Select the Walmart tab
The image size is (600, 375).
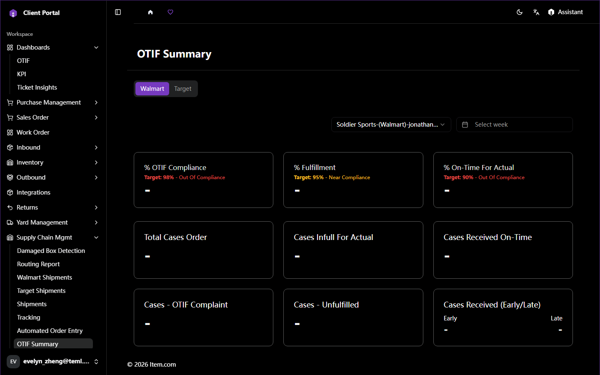click(x=152, y=89)
